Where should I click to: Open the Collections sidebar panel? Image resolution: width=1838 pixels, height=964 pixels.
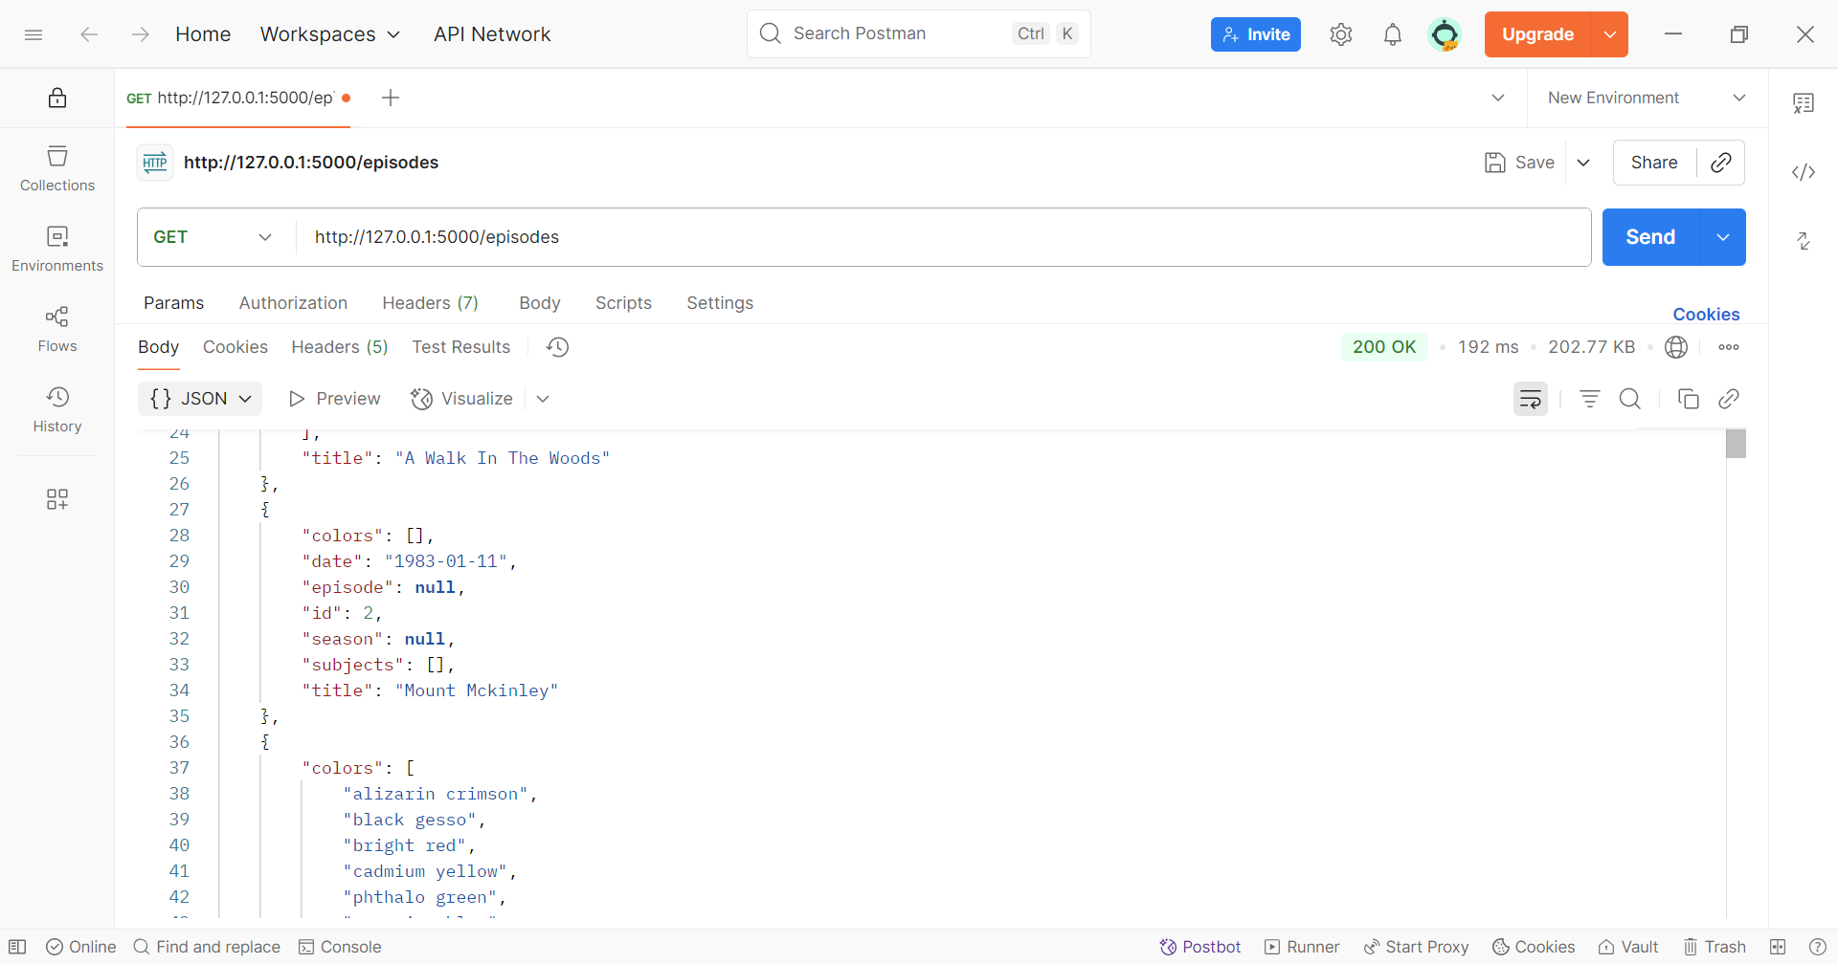57,168
